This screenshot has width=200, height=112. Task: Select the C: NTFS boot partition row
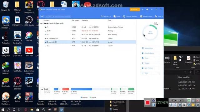tap(90, 35)
